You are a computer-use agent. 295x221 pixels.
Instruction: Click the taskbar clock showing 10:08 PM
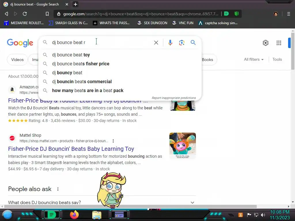click(279, 215)
